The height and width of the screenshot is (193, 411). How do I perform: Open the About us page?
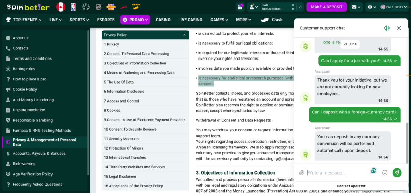tap(45, 38)
